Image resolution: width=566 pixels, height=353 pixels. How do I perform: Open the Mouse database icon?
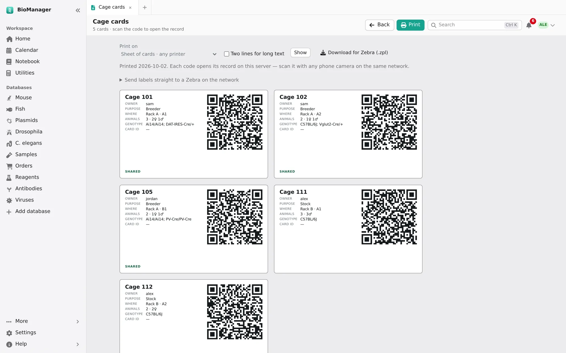(x=9, y=98)
